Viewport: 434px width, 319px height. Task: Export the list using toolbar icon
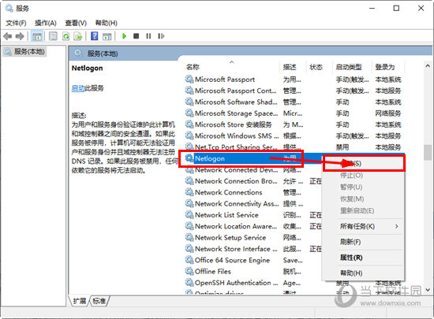coord(78,36)
